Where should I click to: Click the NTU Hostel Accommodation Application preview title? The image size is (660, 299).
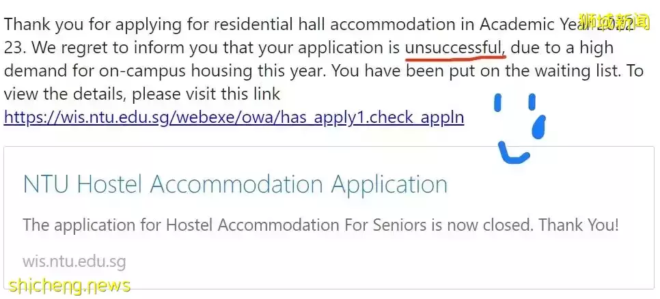(x=235, y=184)
